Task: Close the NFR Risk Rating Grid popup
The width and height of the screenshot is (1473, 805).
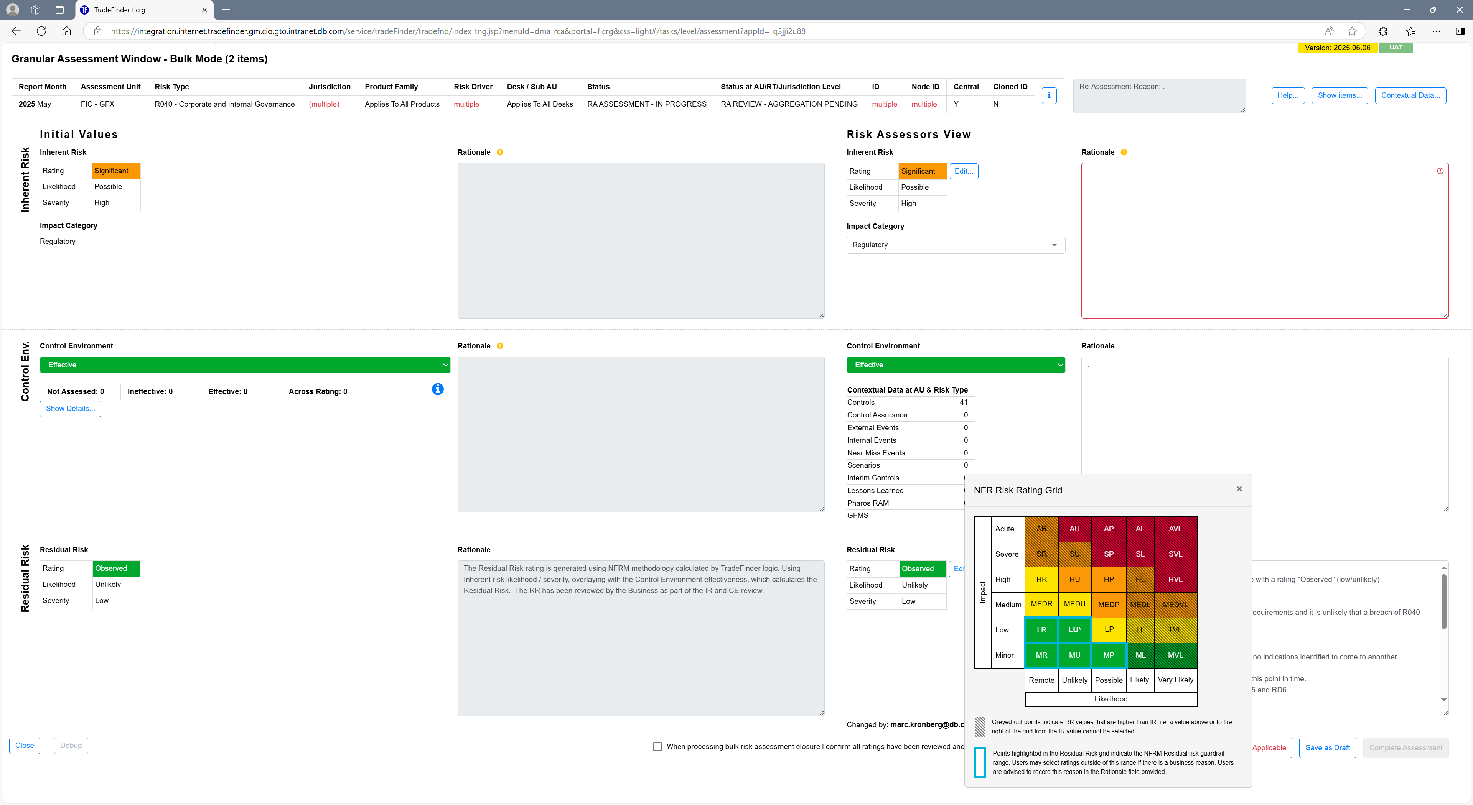Action: [x=1239, y=488]
